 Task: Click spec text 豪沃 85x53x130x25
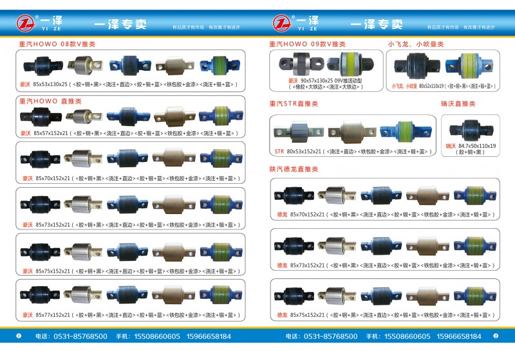click(44, 84)
